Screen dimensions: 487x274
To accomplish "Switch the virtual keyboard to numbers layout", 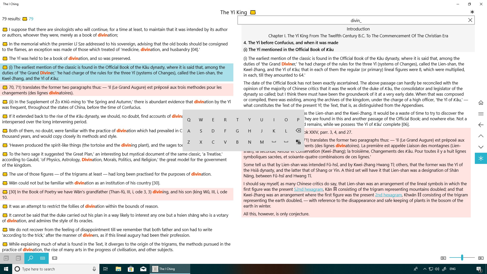I will click(x=298, y=142).
